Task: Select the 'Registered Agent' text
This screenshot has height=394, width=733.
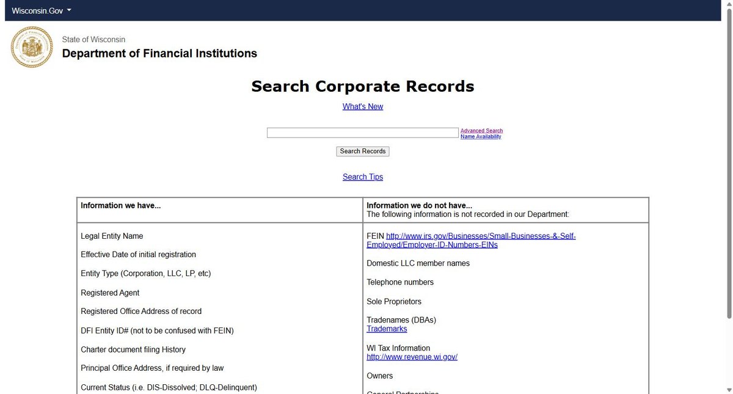Action: click(110, 293)
